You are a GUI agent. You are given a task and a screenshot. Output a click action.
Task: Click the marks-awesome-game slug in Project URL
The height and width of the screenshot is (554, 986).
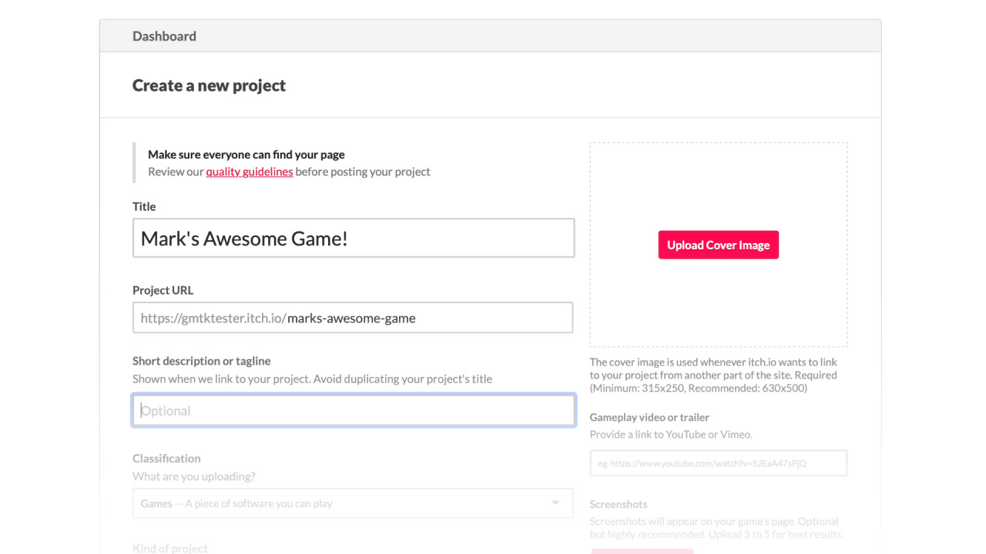[x=351, y=318]
